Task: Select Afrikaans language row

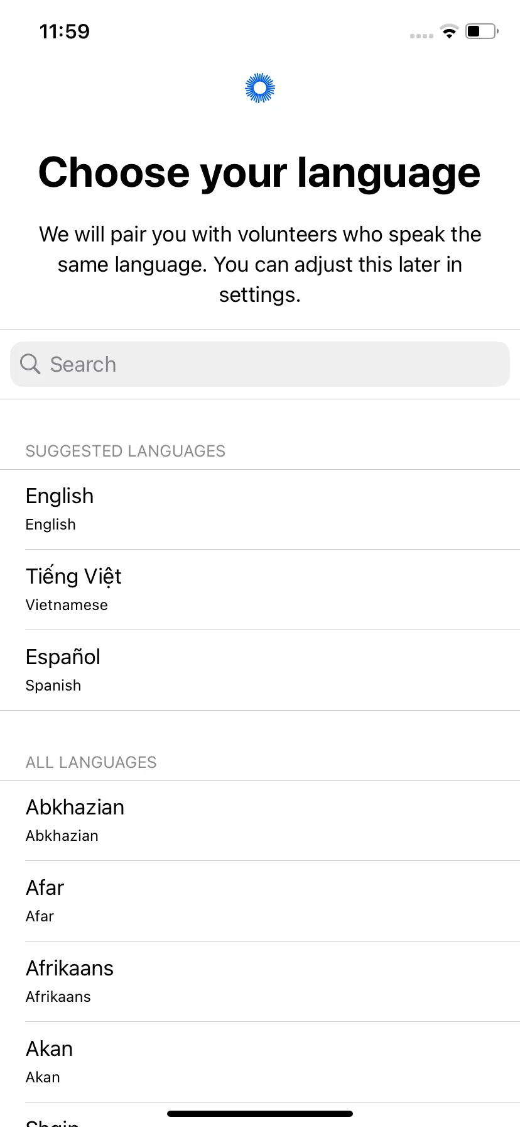Action: [260, 982]
